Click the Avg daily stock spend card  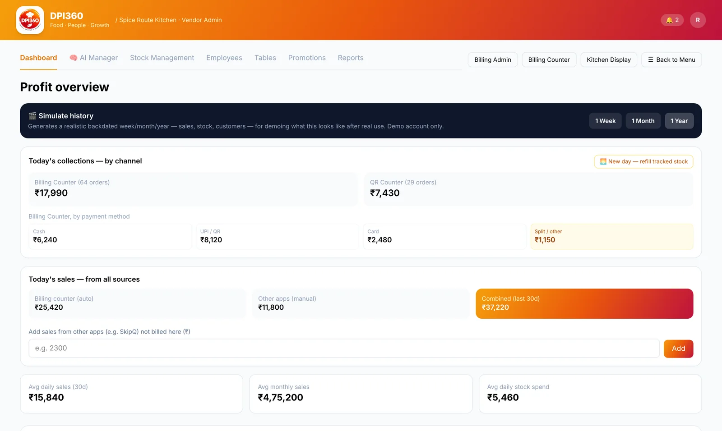click(590, 394)
